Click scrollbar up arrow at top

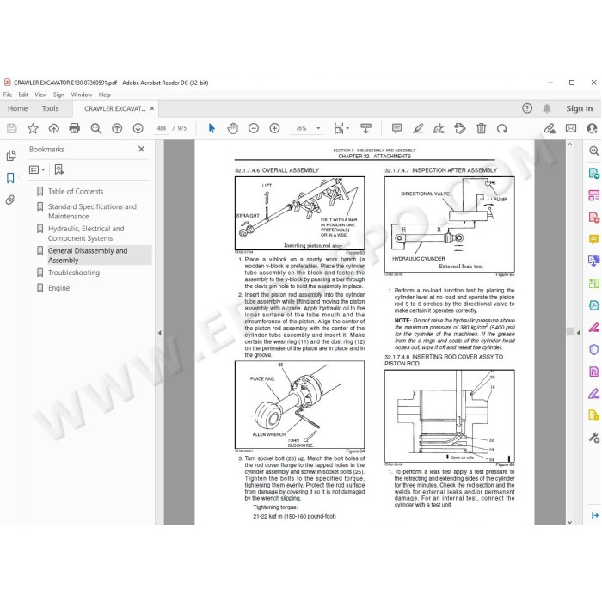569,144
